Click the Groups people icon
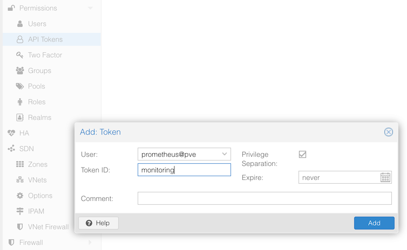407x250 pixels. [x=20, y=71]
